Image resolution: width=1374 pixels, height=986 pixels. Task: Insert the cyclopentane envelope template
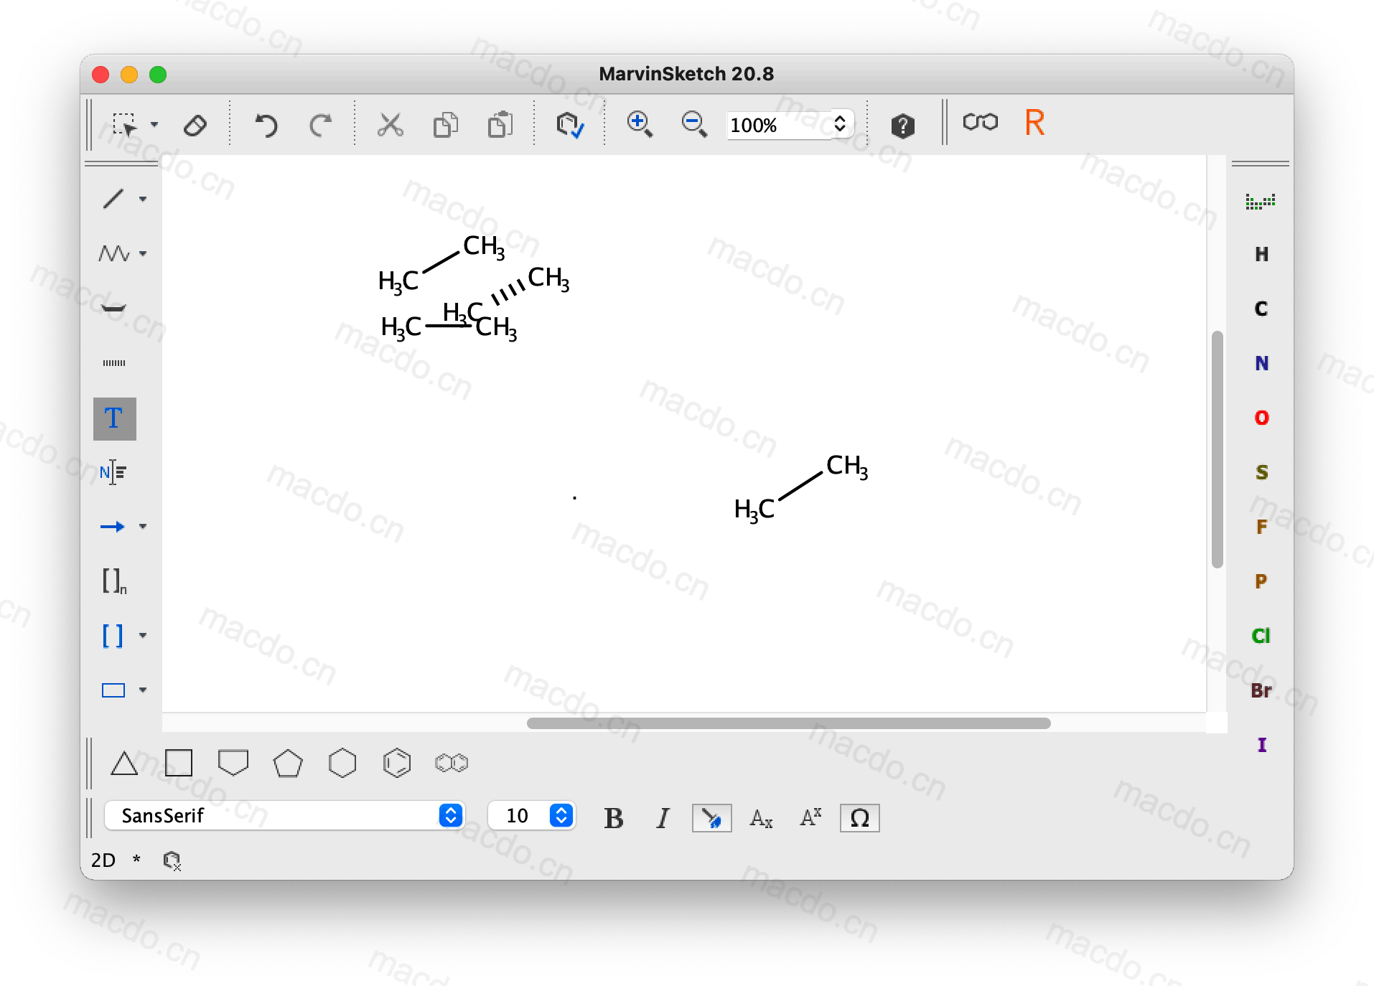233,763
